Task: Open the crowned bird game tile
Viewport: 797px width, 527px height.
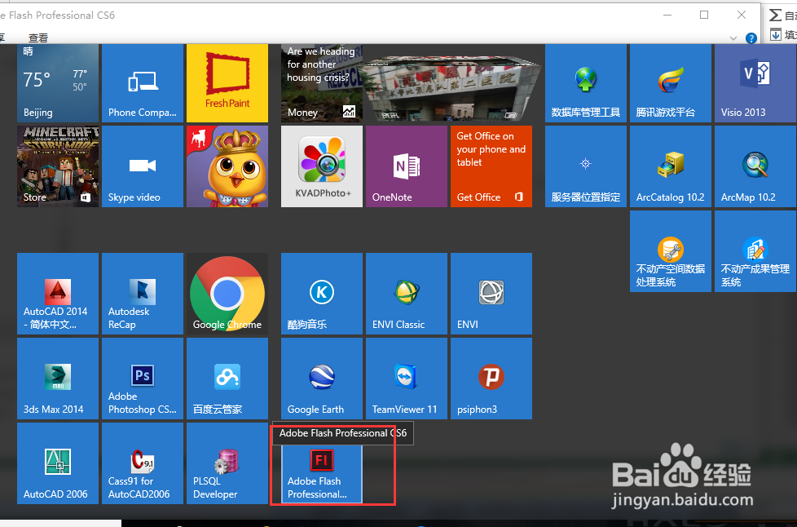Action: coord(227,166)
